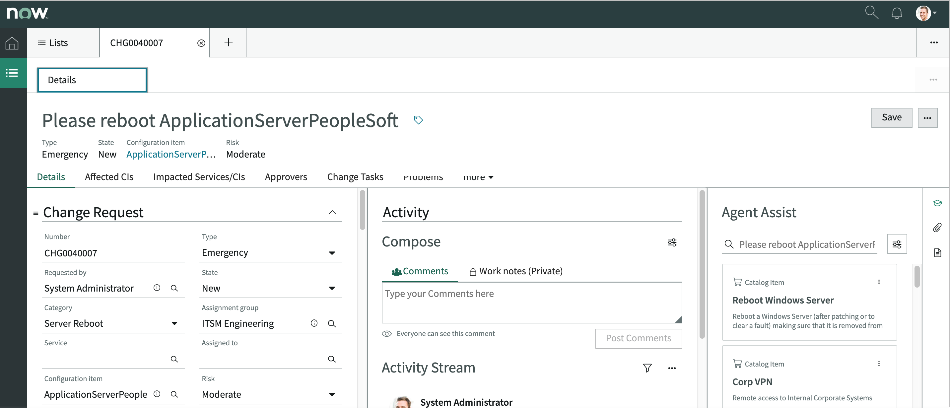Open Activity Stream more options

click(x=672, y=368)
